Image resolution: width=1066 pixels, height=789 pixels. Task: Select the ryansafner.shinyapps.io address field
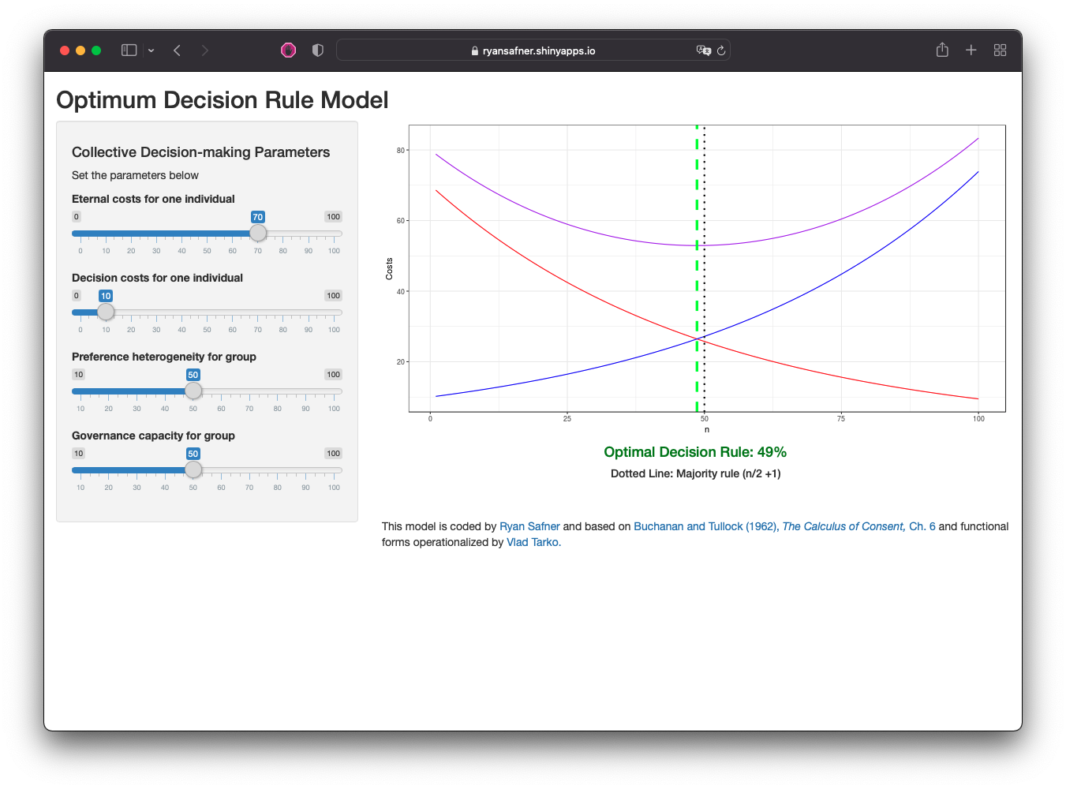[x=533, y=50]
